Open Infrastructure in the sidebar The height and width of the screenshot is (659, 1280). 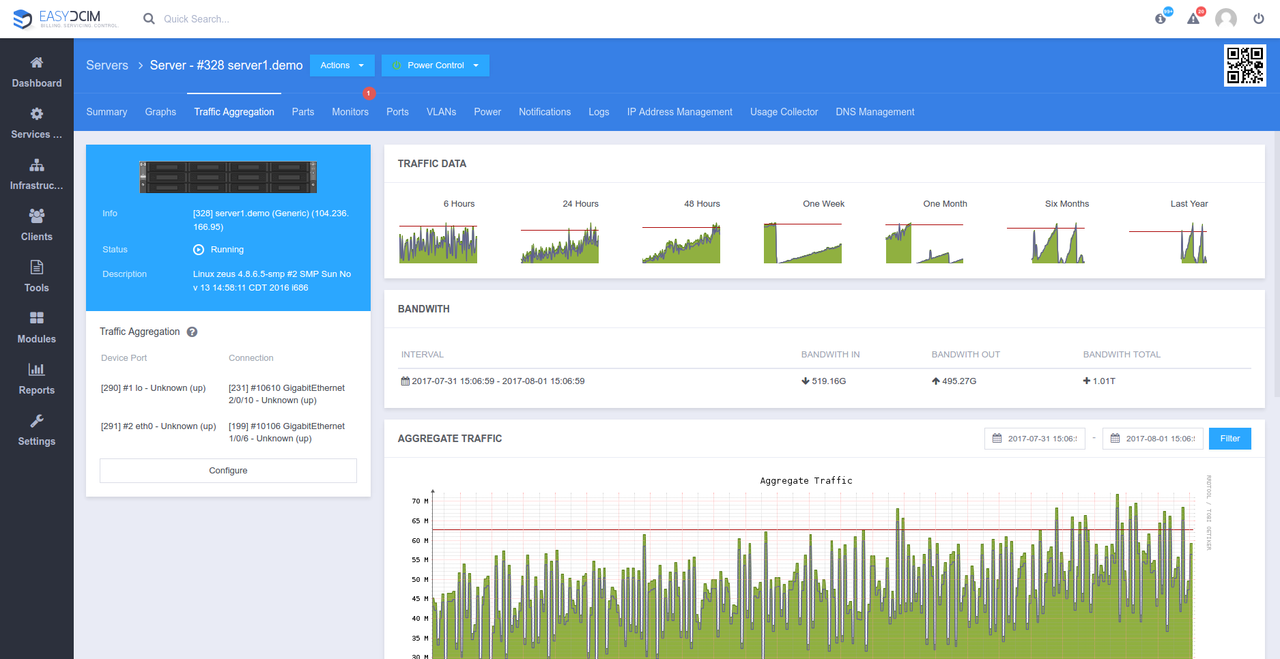pos(37,175)
